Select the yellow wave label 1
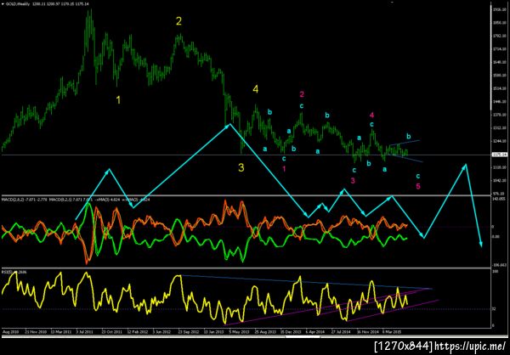Screen dimensions: 510x355 [x=118, y=100]
